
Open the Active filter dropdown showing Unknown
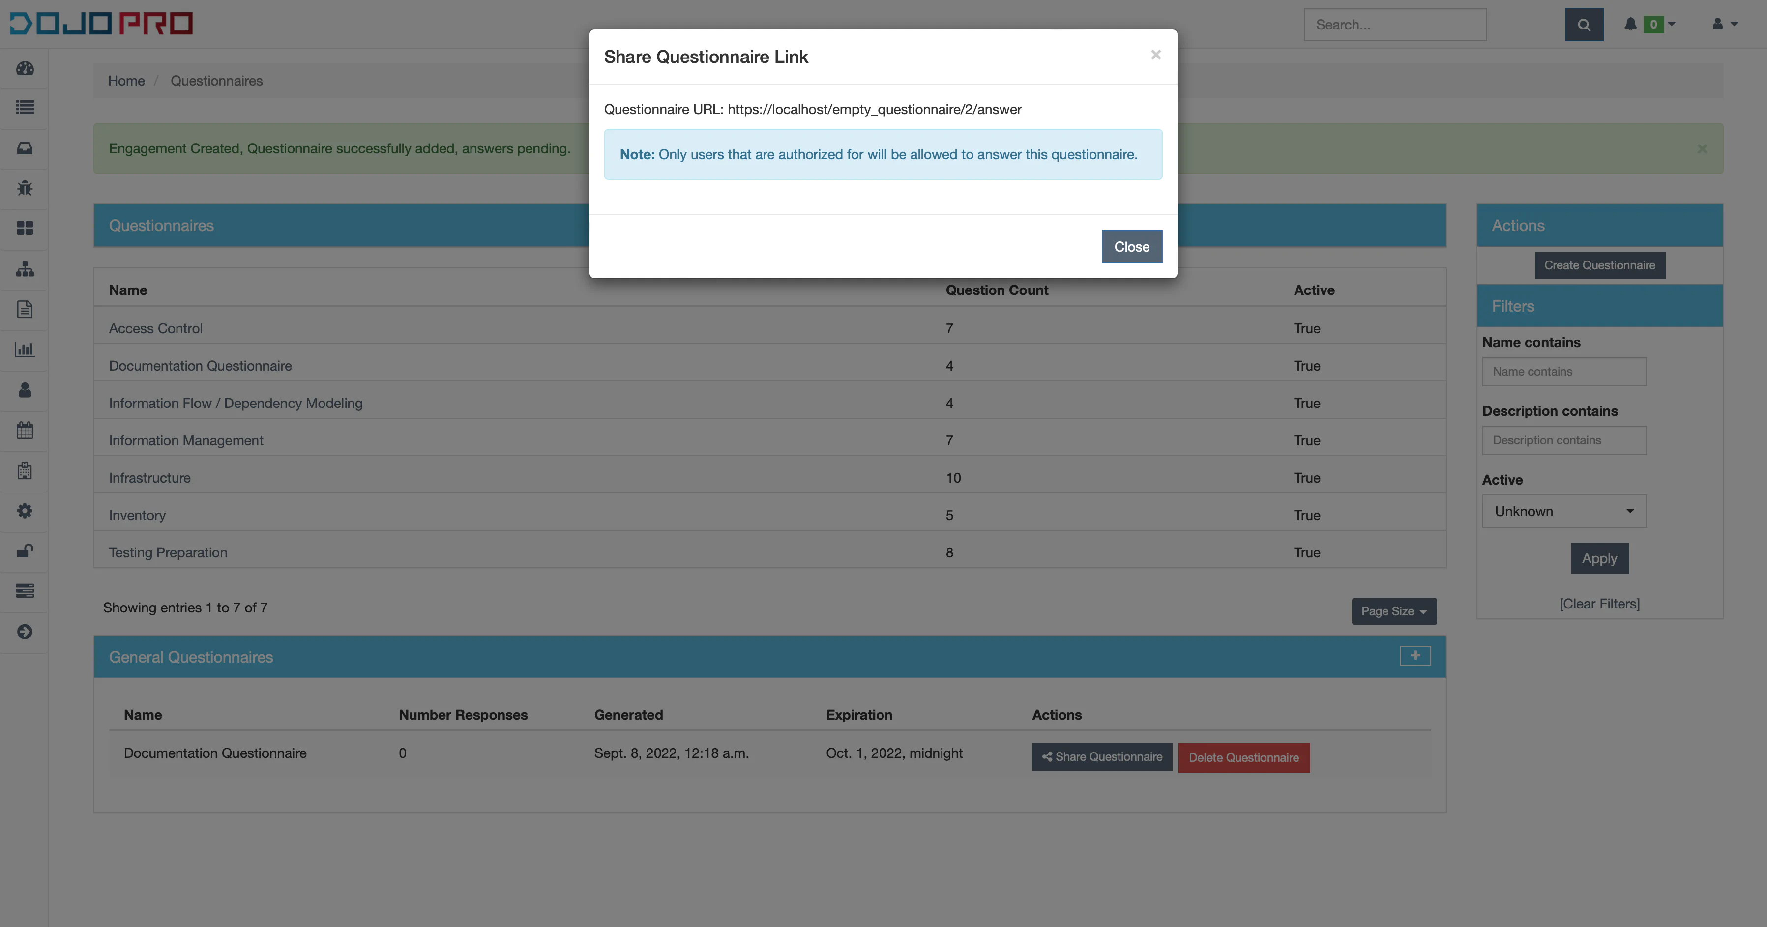point(1564,511)
